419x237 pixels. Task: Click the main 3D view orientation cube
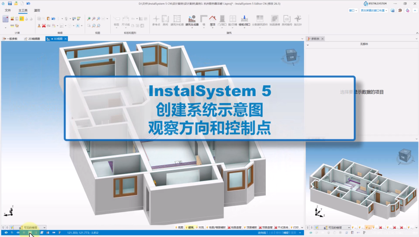(291, 56)
